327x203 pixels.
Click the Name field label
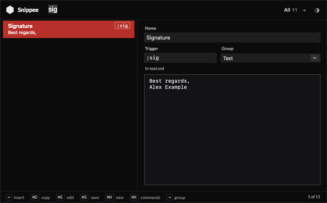150,28
